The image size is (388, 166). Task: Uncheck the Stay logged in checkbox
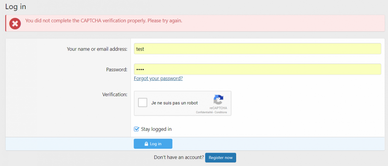[x=136, y=129]
